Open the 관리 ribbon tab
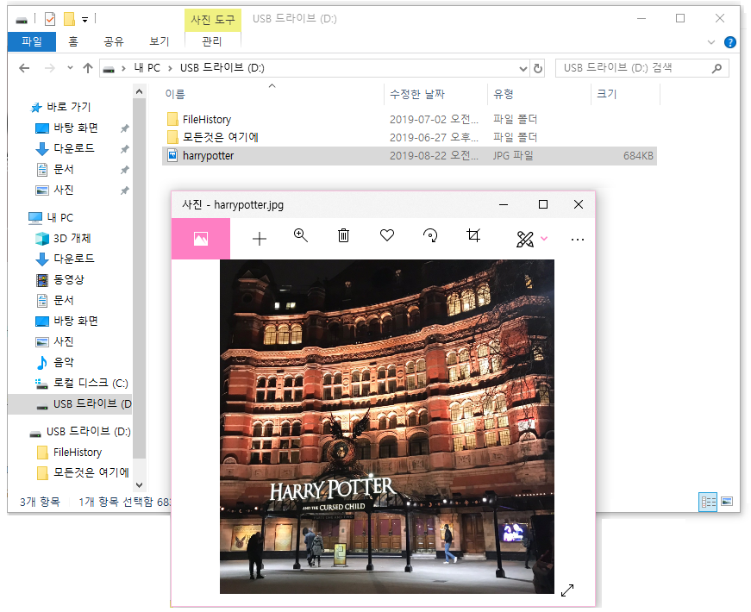The image size is (751, 612). pos(212,41)
